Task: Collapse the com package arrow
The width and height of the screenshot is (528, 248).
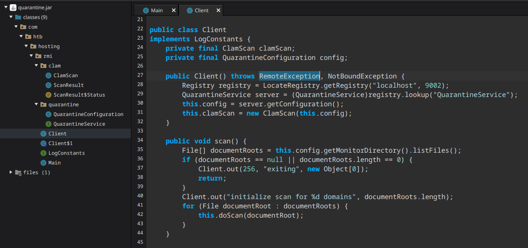Action: [16, 27]
